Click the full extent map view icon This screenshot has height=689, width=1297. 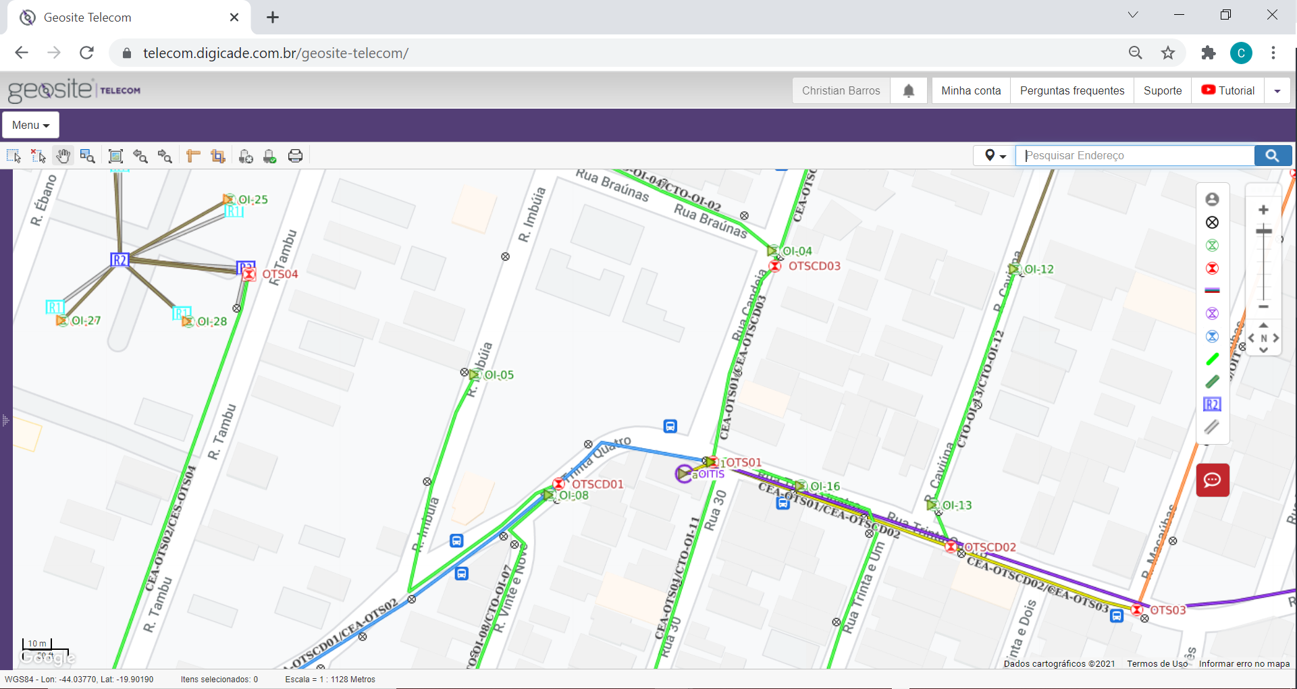point(115,156)
